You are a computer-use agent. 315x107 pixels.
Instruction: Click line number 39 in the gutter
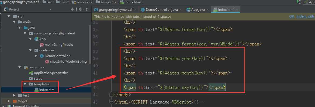click(96, 59)
